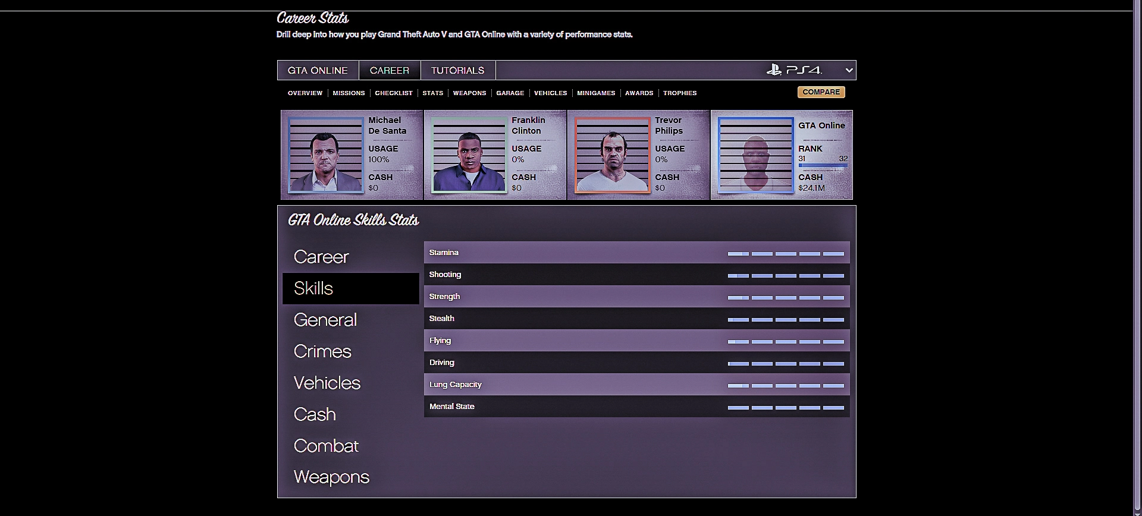
Task: Open the GTA ONLINE tab
Action: [x=318, y=70]
